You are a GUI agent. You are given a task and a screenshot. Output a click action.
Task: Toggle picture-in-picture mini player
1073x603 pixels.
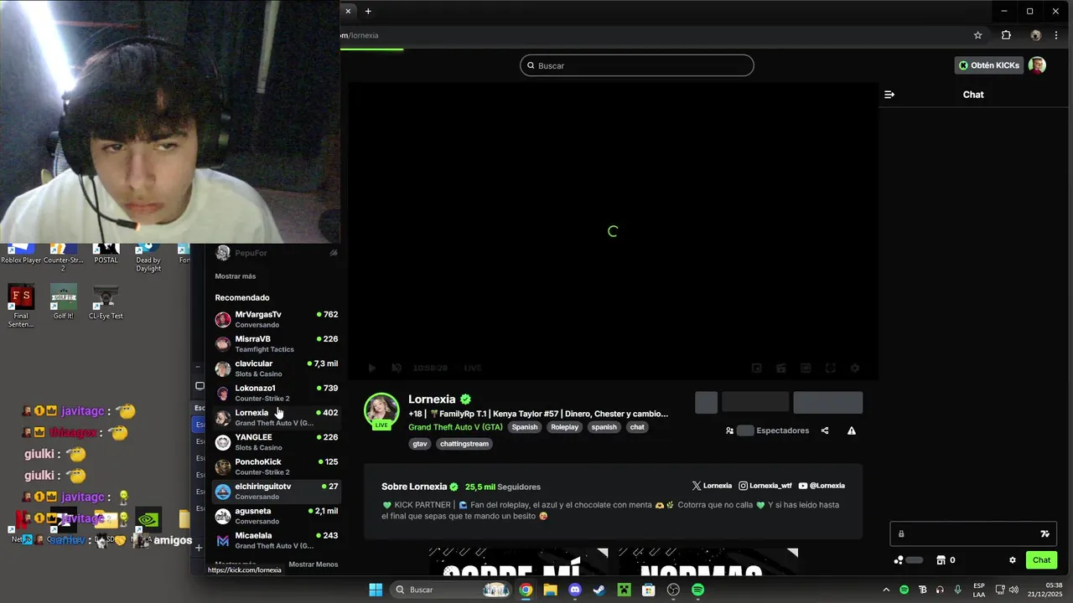(x=756, y=368)
